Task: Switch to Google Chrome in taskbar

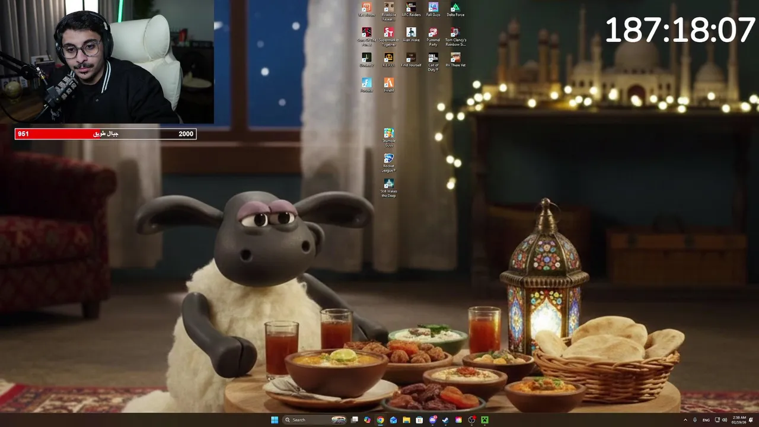Action: coord(380,420)
